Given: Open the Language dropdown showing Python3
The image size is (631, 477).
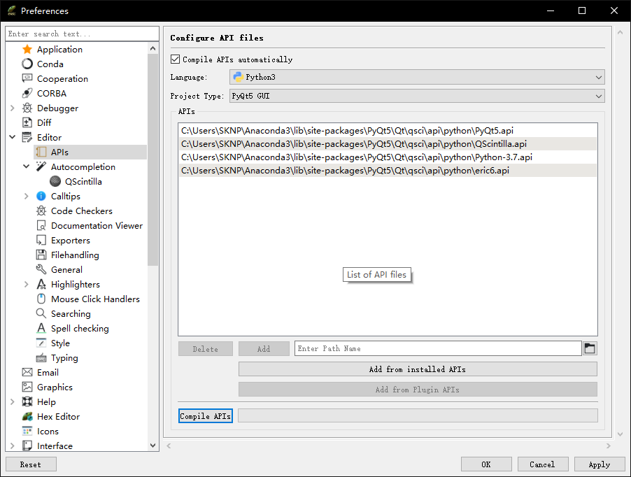Looking at the screenshot, I should (417, 77).
